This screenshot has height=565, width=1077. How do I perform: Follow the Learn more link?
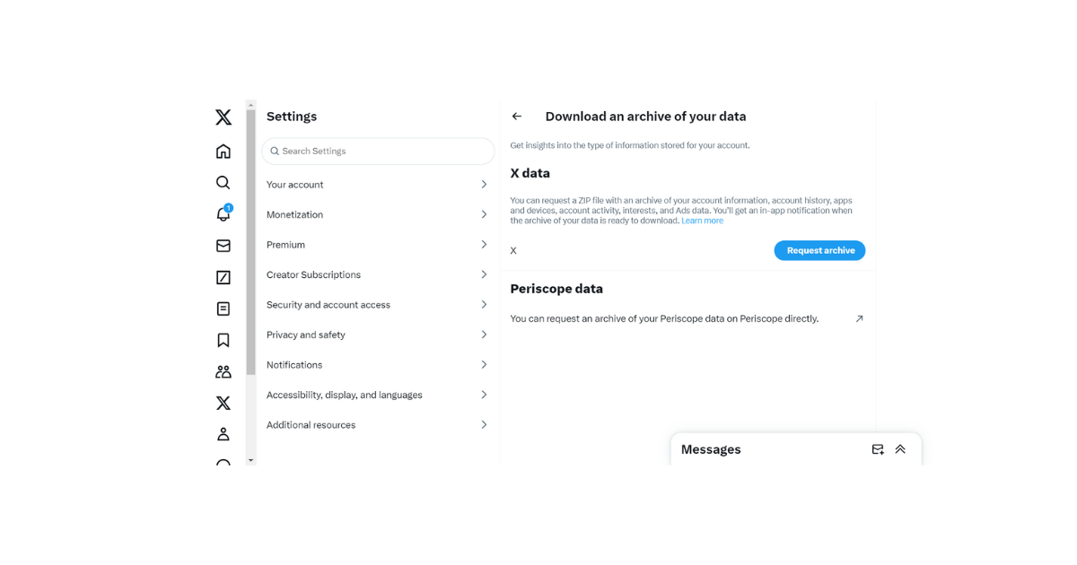click(702, 221)
